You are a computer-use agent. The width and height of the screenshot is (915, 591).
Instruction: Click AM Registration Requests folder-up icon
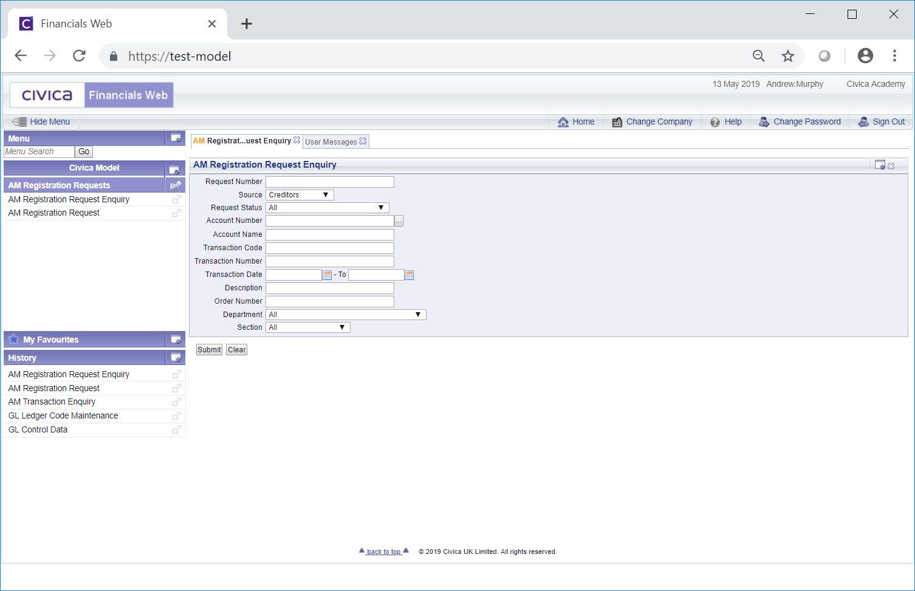tap(176, 185)
